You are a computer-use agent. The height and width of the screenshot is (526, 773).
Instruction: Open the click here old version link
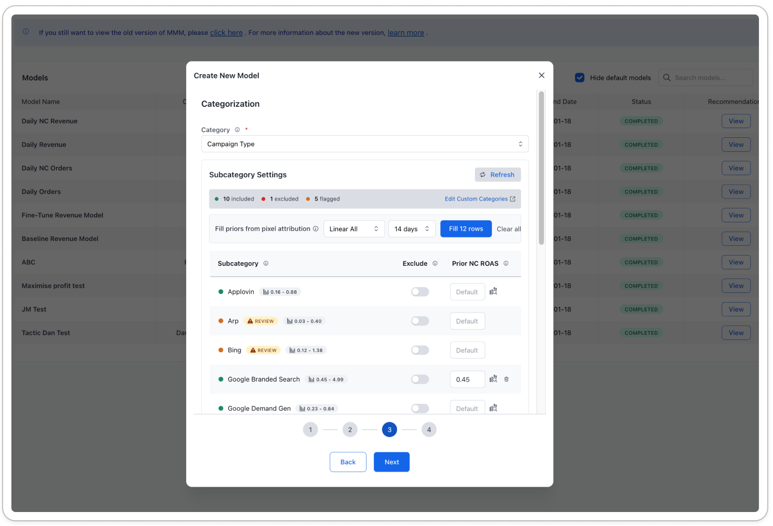coord(226,33)
